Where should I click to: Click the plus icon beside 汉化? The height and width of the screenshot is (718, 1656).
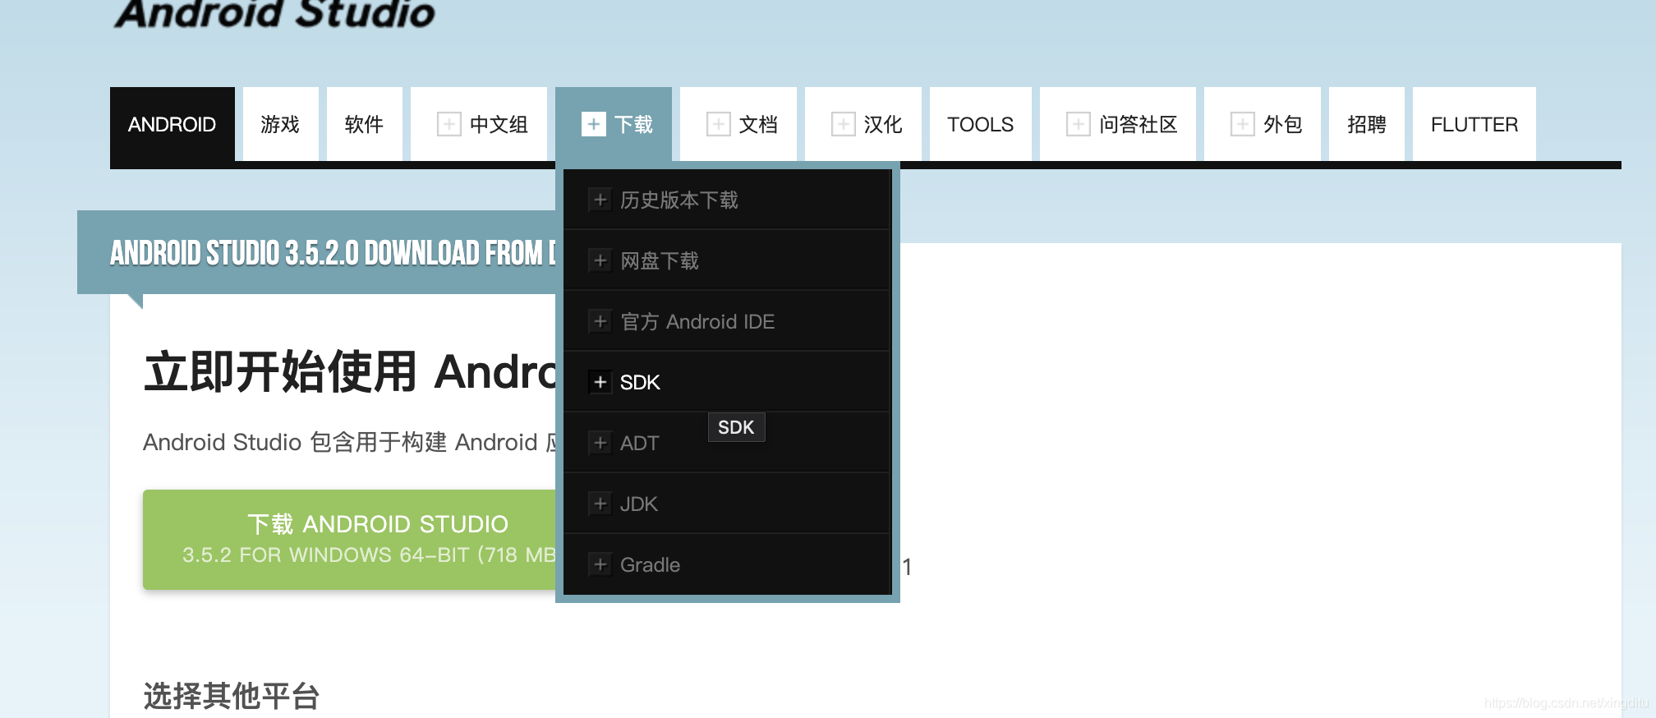click(x=843, y=124)
